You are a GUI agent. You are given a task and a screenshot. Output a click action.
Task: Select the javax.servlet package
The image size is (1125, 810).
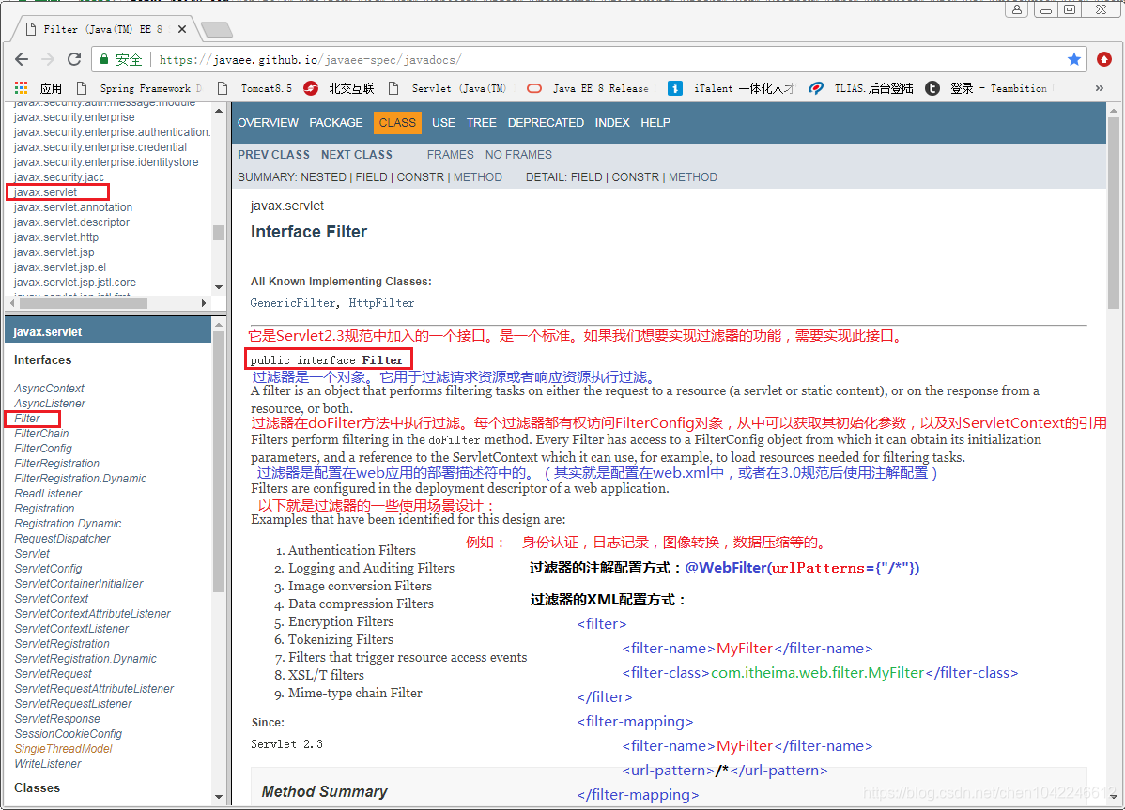pyautogui.click(x=46, y=192)
